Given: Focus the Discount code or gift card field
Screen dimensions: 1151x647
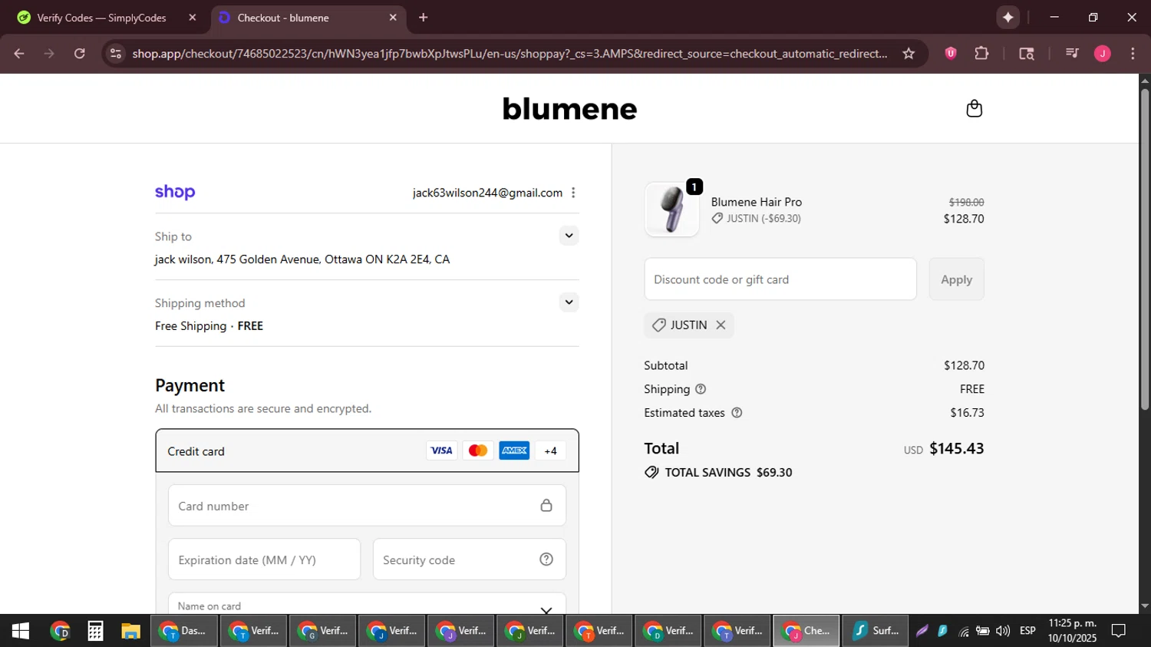Looking at the screenshot, I should pyautogui.click(x=780, y=279).
